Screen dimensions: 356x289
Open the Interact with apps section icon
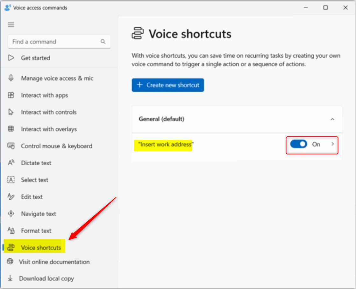coord(11,95)
